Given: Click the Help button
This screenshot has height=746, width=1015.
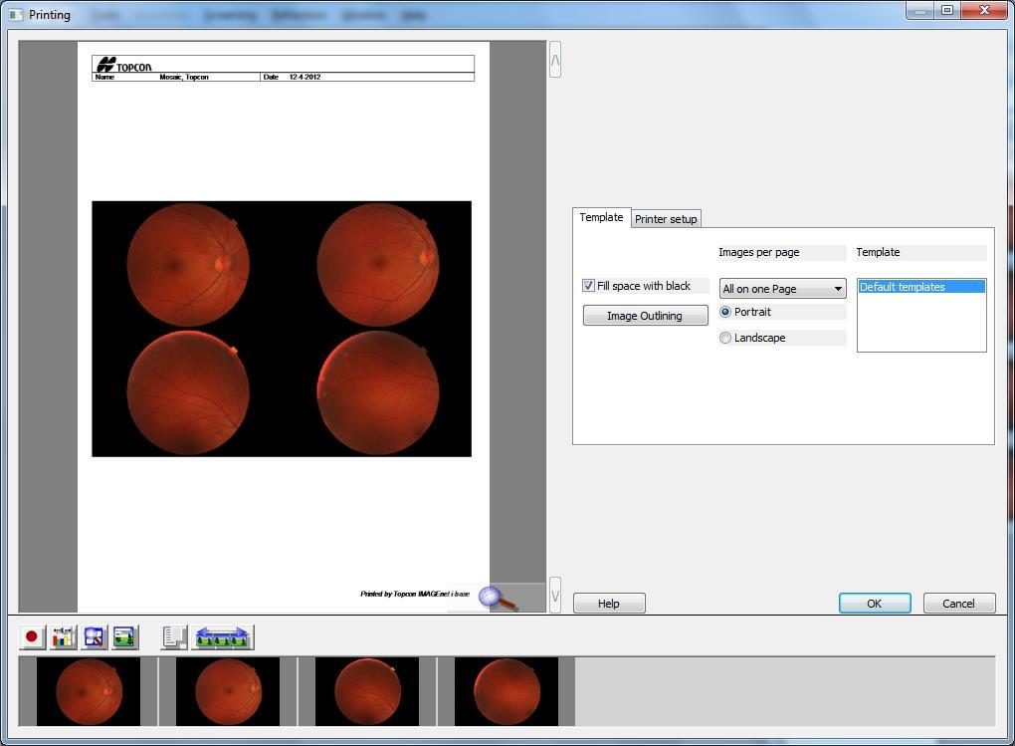Looking at the screenshot, I should tap(609, 604).
